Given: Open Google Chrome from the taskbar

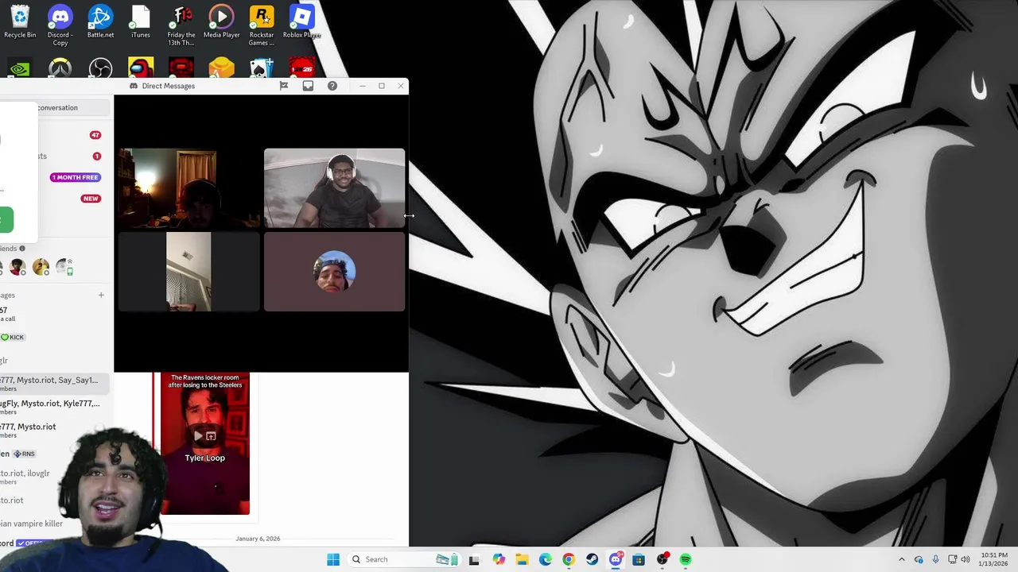Looking at the screenshot, I should pyautogui.click(x=569, y=559).
